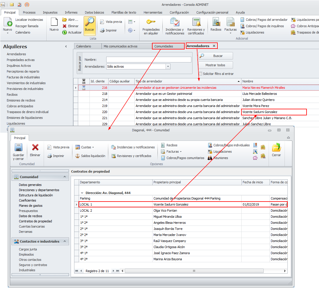
Task: Collapse the Comunidad sidebar section
Action: click(x=65, y=177)
